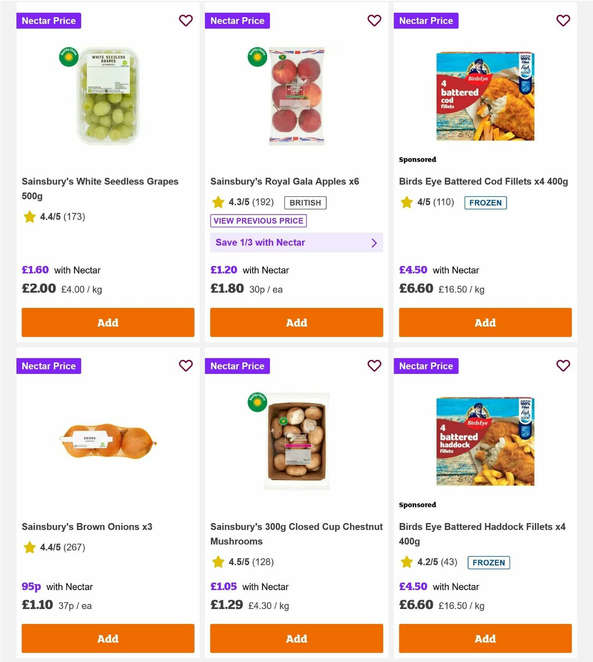The image size is (593, 662).
Task: Toggle favourite status for the apples product
Action: click(375, 21)
